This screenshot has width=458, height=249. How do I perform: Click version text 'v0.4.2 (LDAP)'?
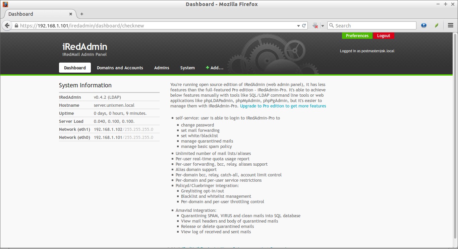point(107,97)
